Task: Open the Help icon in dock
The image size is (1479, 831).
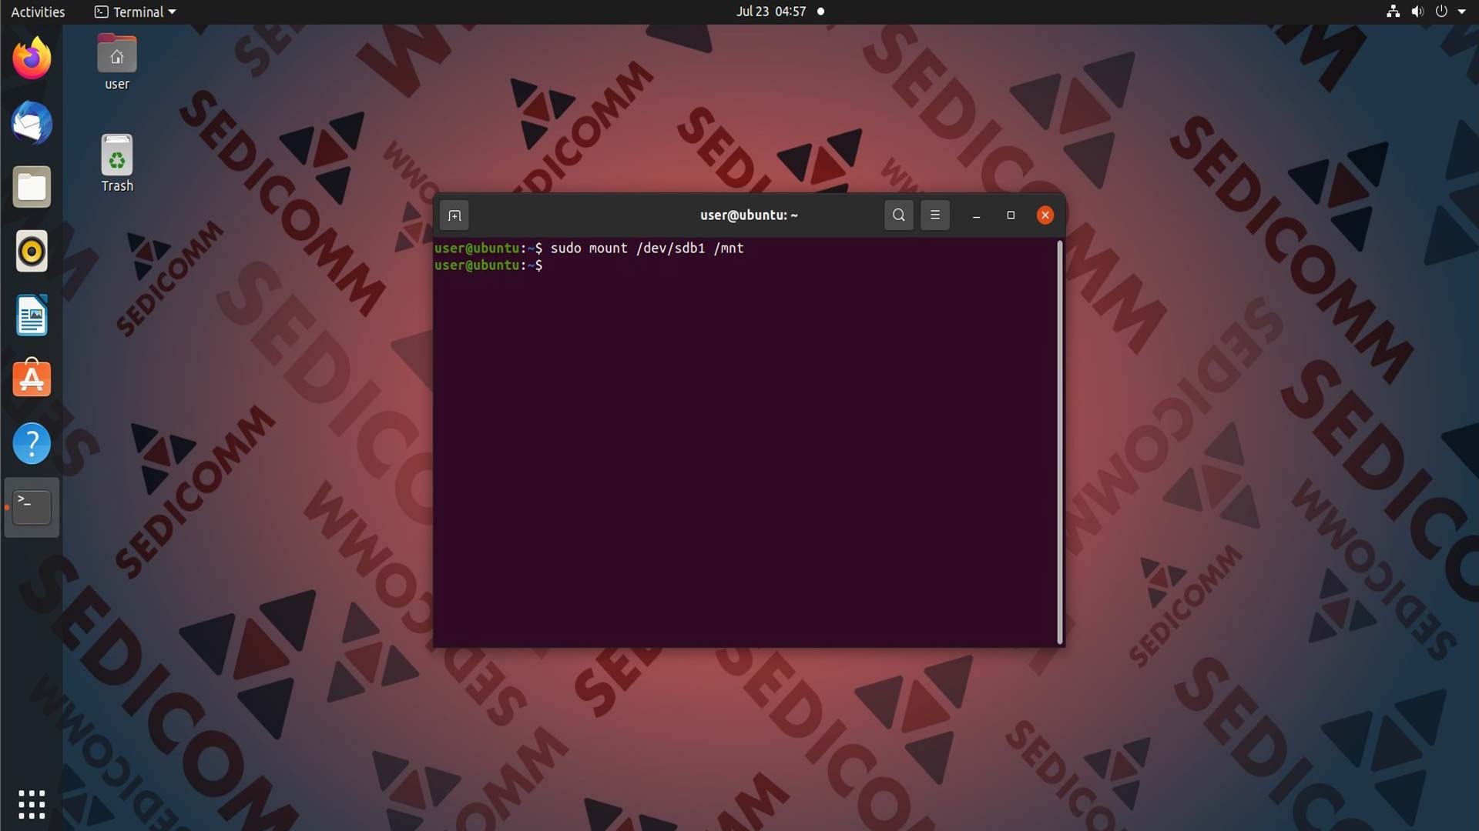Action: pos(32,443)
